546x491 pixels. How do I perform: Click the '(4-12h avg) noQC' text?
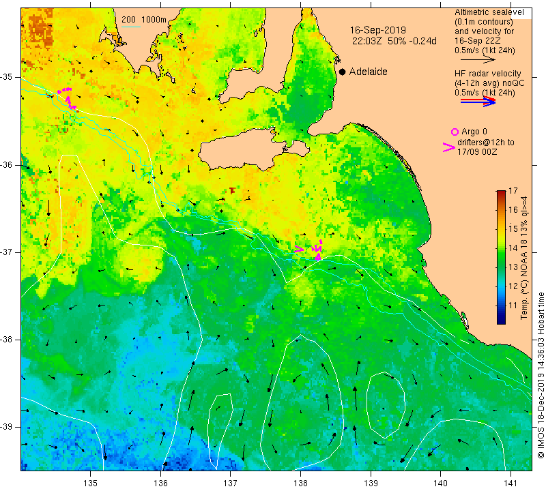[489, 83]
